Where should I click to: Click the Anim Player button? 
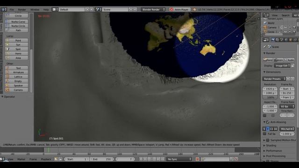point(179,9)
